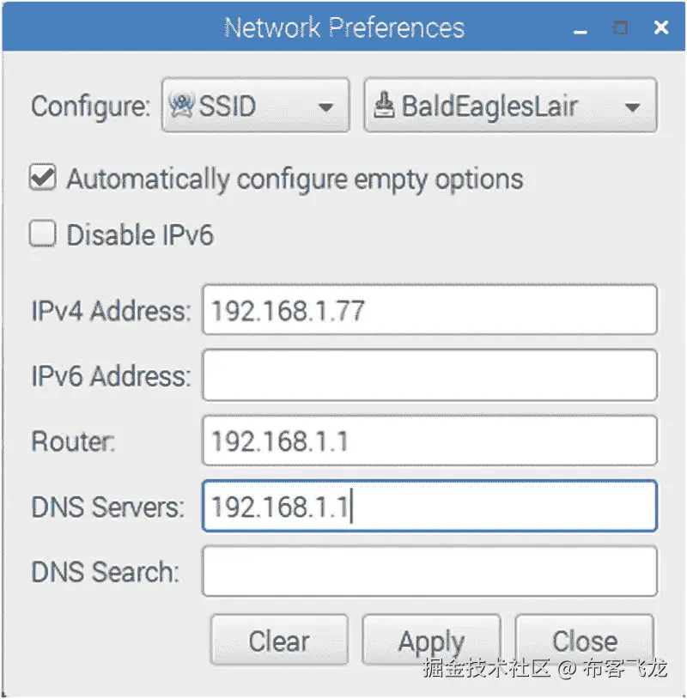
Task: Expand the SSID dropdown arrow
Action: point(325,108)
